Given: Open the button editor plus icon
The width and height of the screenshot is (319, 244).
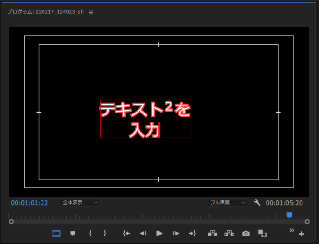Looking at the screenshot, I should tap(302, 234).
